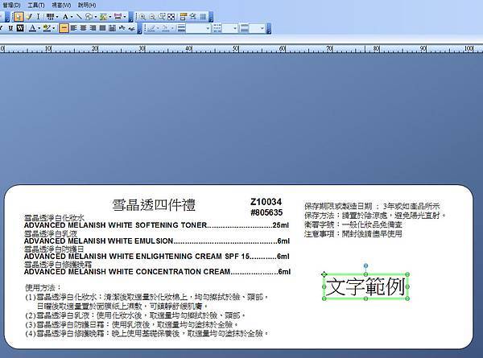The height and width of the screenshot is (358, 483).
Task: Click the small abc text-effect icon
Action: pyautogui.click(x=131, y=28)
